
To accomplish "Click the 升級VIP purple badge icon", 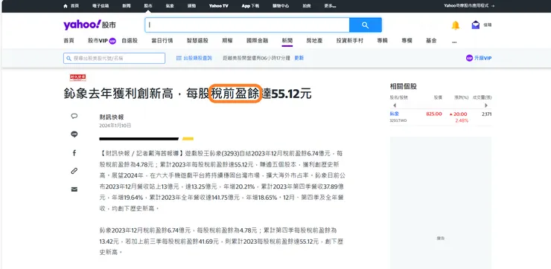I will tap(469, 58).
